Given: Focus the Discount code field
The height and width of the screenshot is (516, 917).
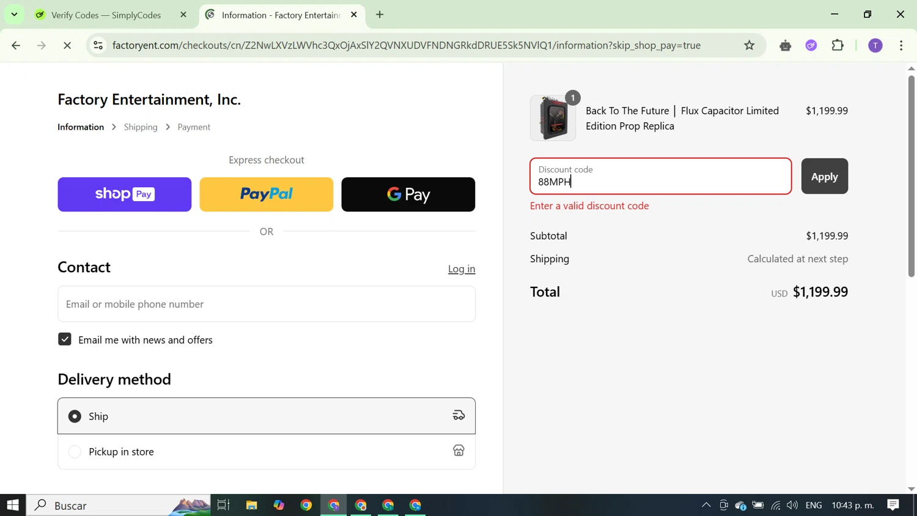Looking at the screenshot, I should pyautogui.click(x=660, y=176).
